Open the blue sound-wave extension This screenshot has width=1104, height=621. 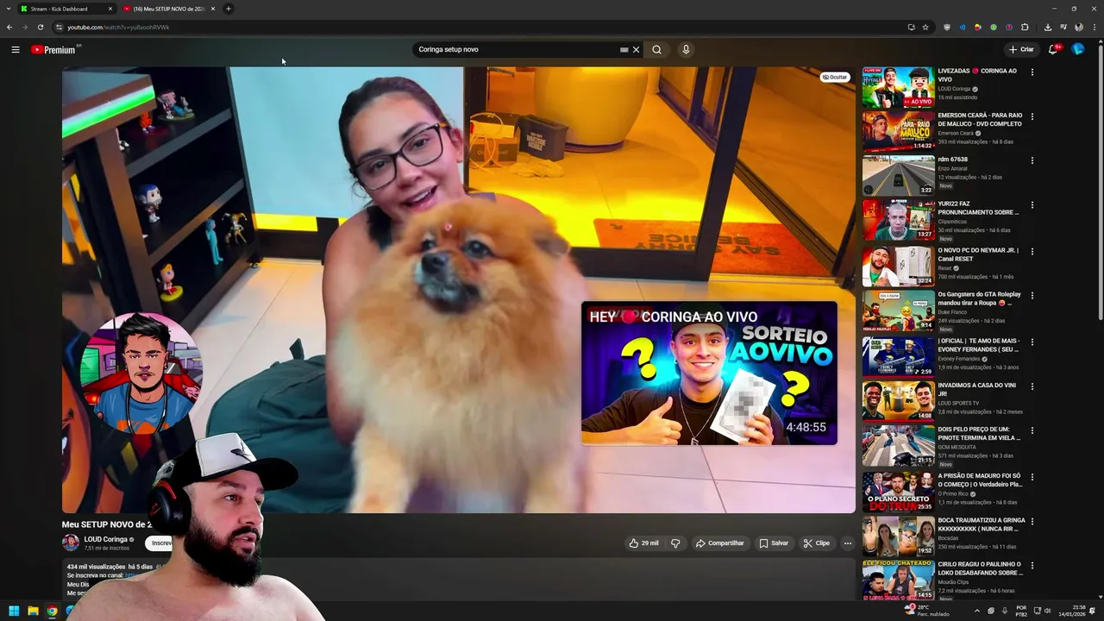click(x=963, y=27)
